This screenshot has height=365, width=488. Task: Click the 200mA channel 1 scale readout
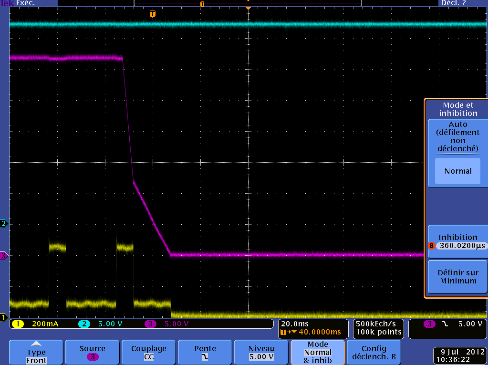(45, 324)
